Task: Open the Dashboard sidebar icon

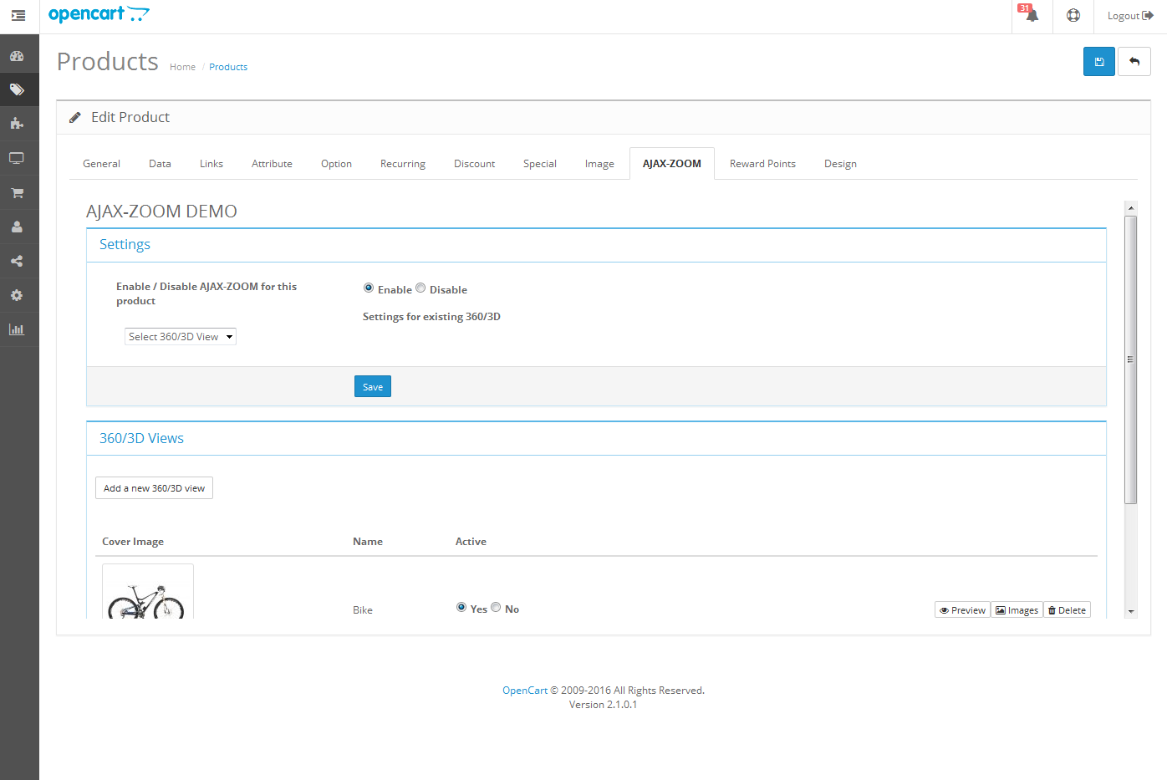Action: [x=17, y=56]
